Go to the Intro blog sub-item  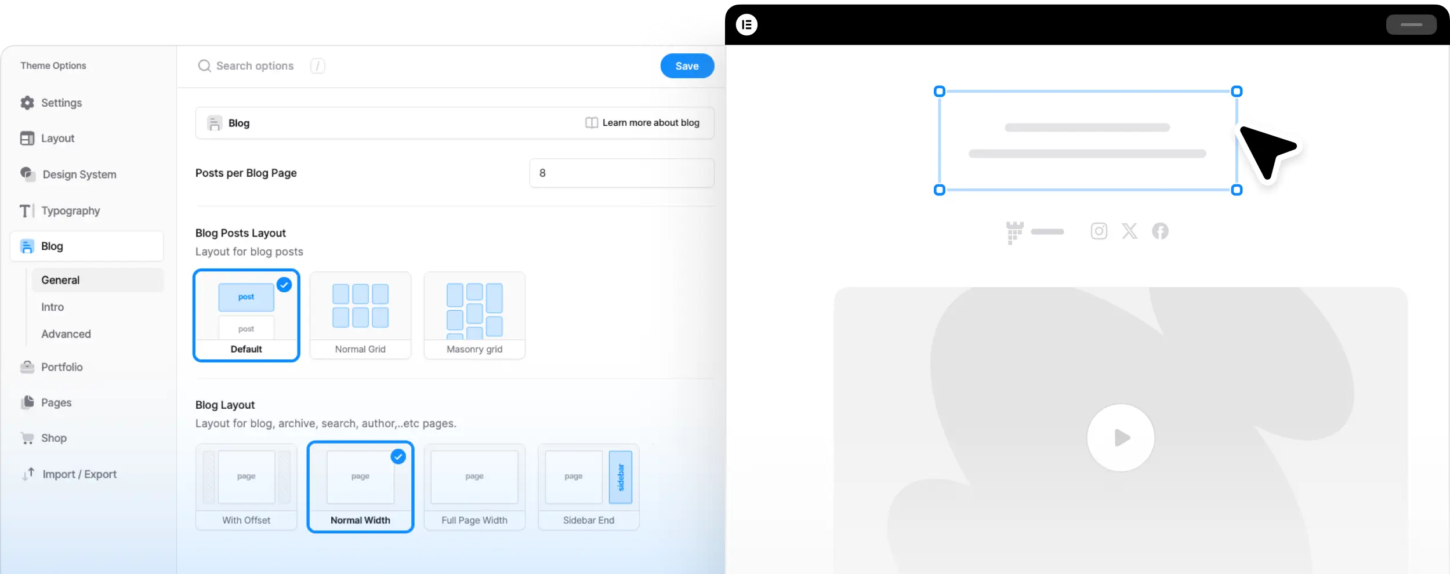pos(52,307)
